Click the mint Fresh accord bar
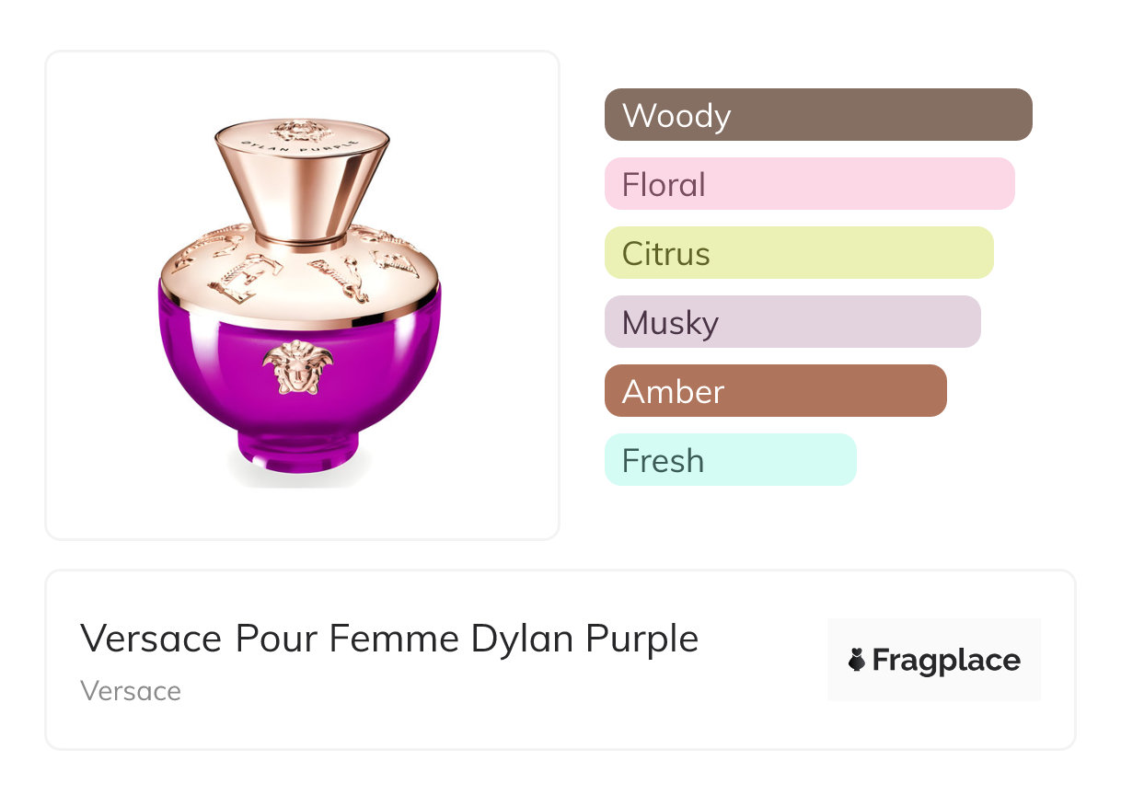Screen dimensions: 1121x795 tap(730, 460)
